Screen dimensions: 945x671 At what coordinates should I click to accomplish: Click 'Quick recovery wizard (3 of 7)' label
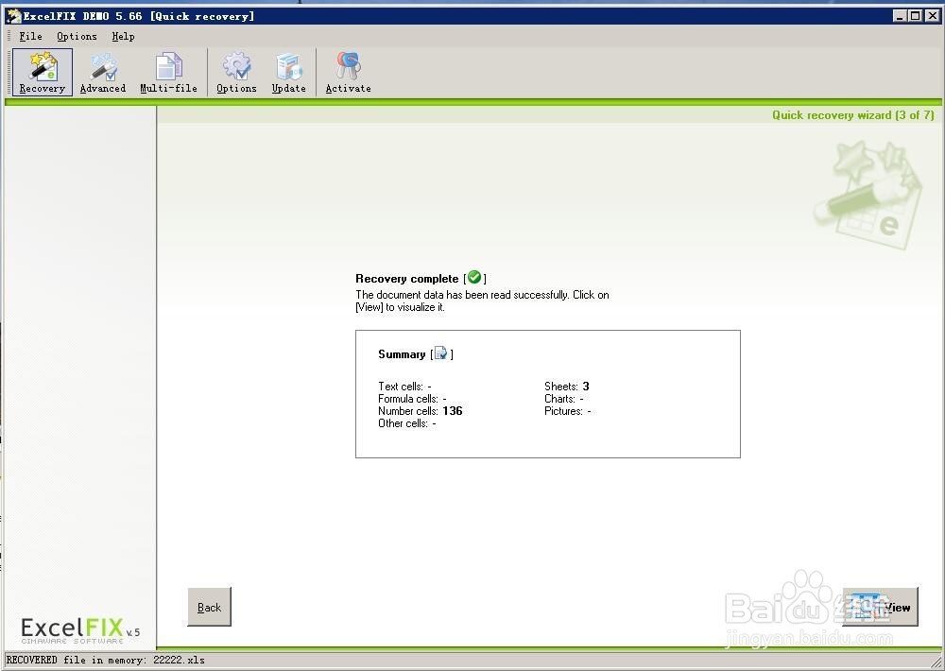[852, 115]
